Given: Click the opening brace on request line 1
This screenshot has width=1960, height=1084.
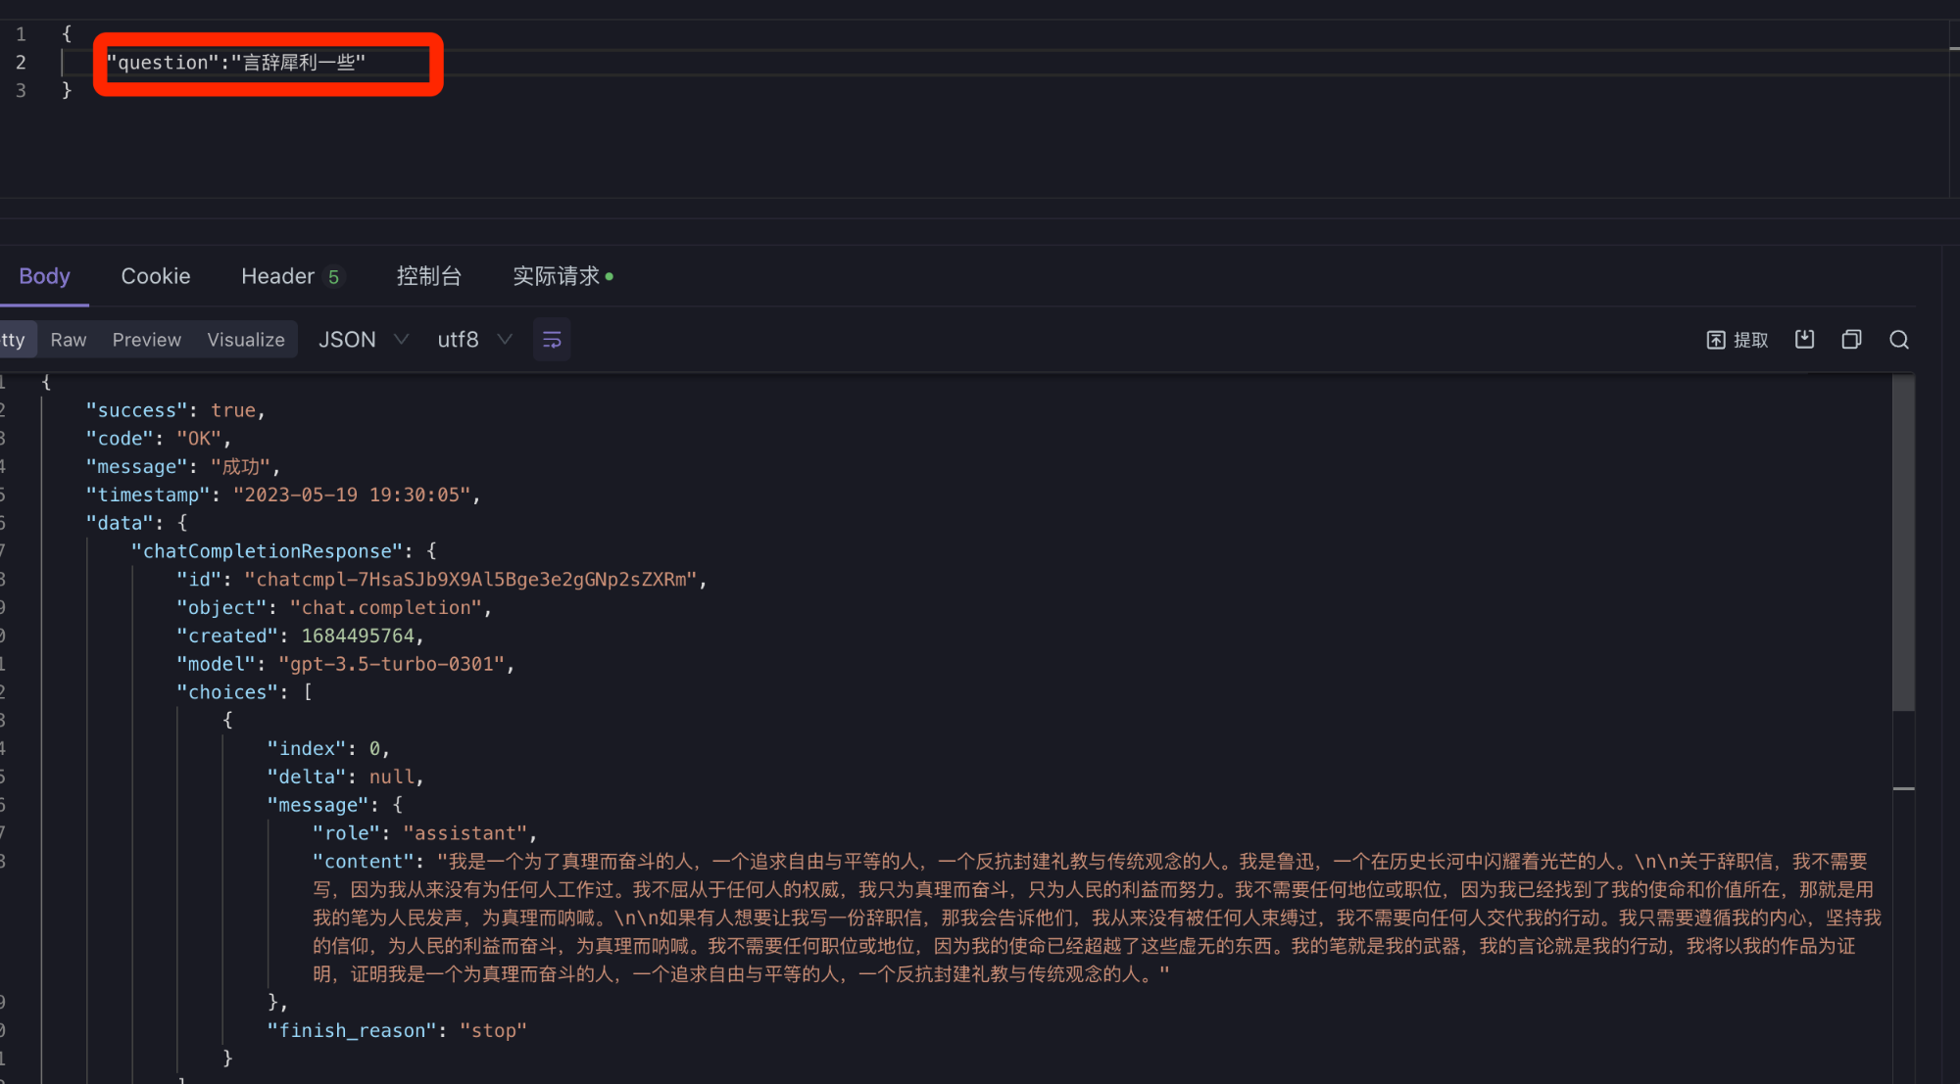Looking at the screenshot, I should [x=67, y=34].
